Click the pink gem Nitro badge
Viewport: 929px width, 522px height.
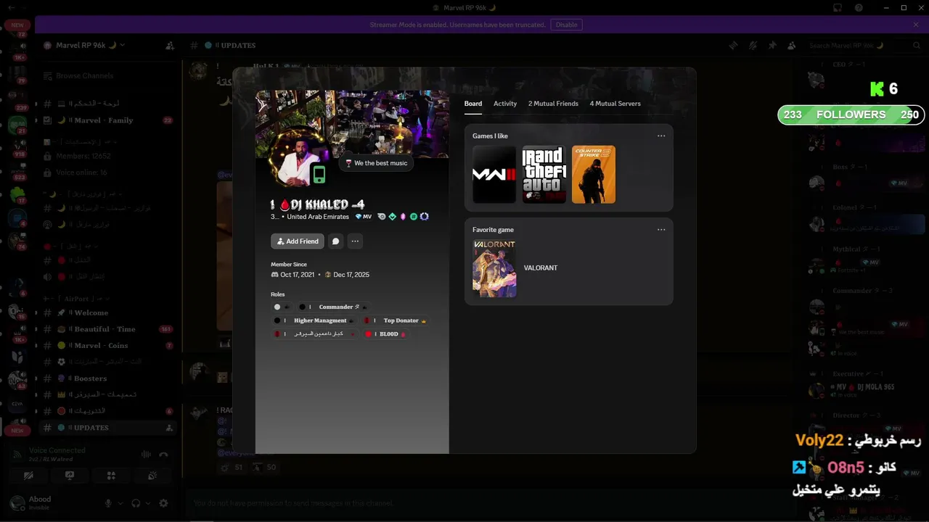[403, 217]
